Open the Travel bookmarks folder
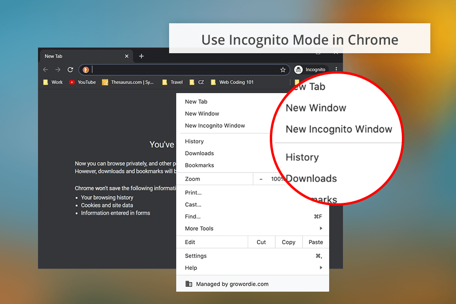Viewport: 456px width, 304px height. [x=172, y=82]
